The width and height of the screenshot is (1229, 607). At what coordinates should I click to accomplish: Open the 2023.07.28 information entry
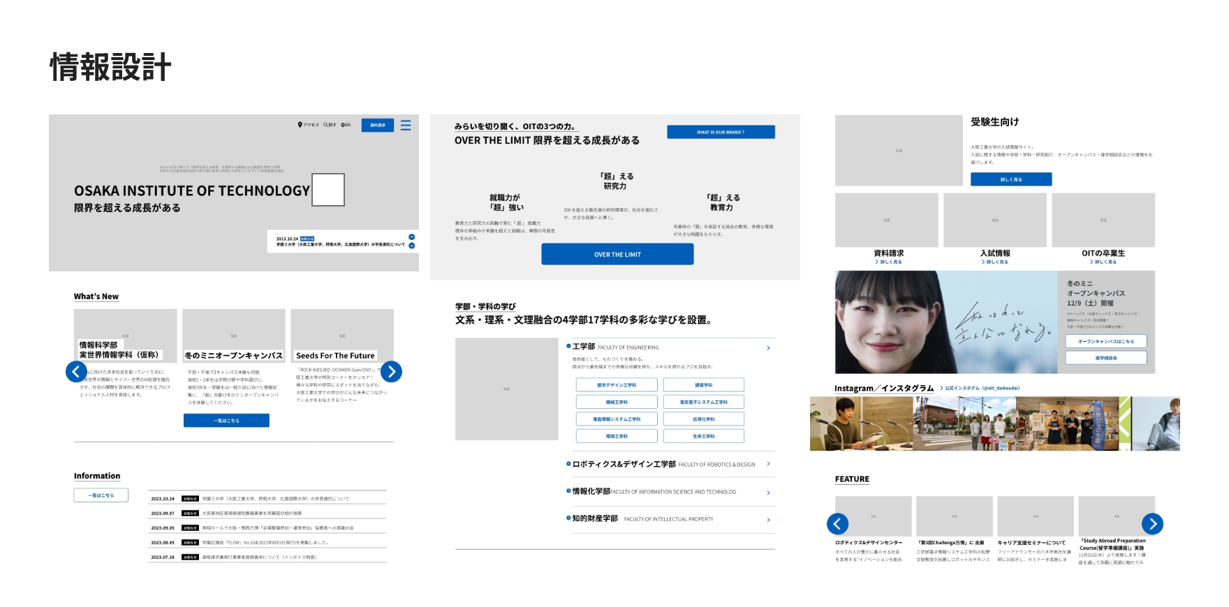pyautogui.click(x=267, y=557)
